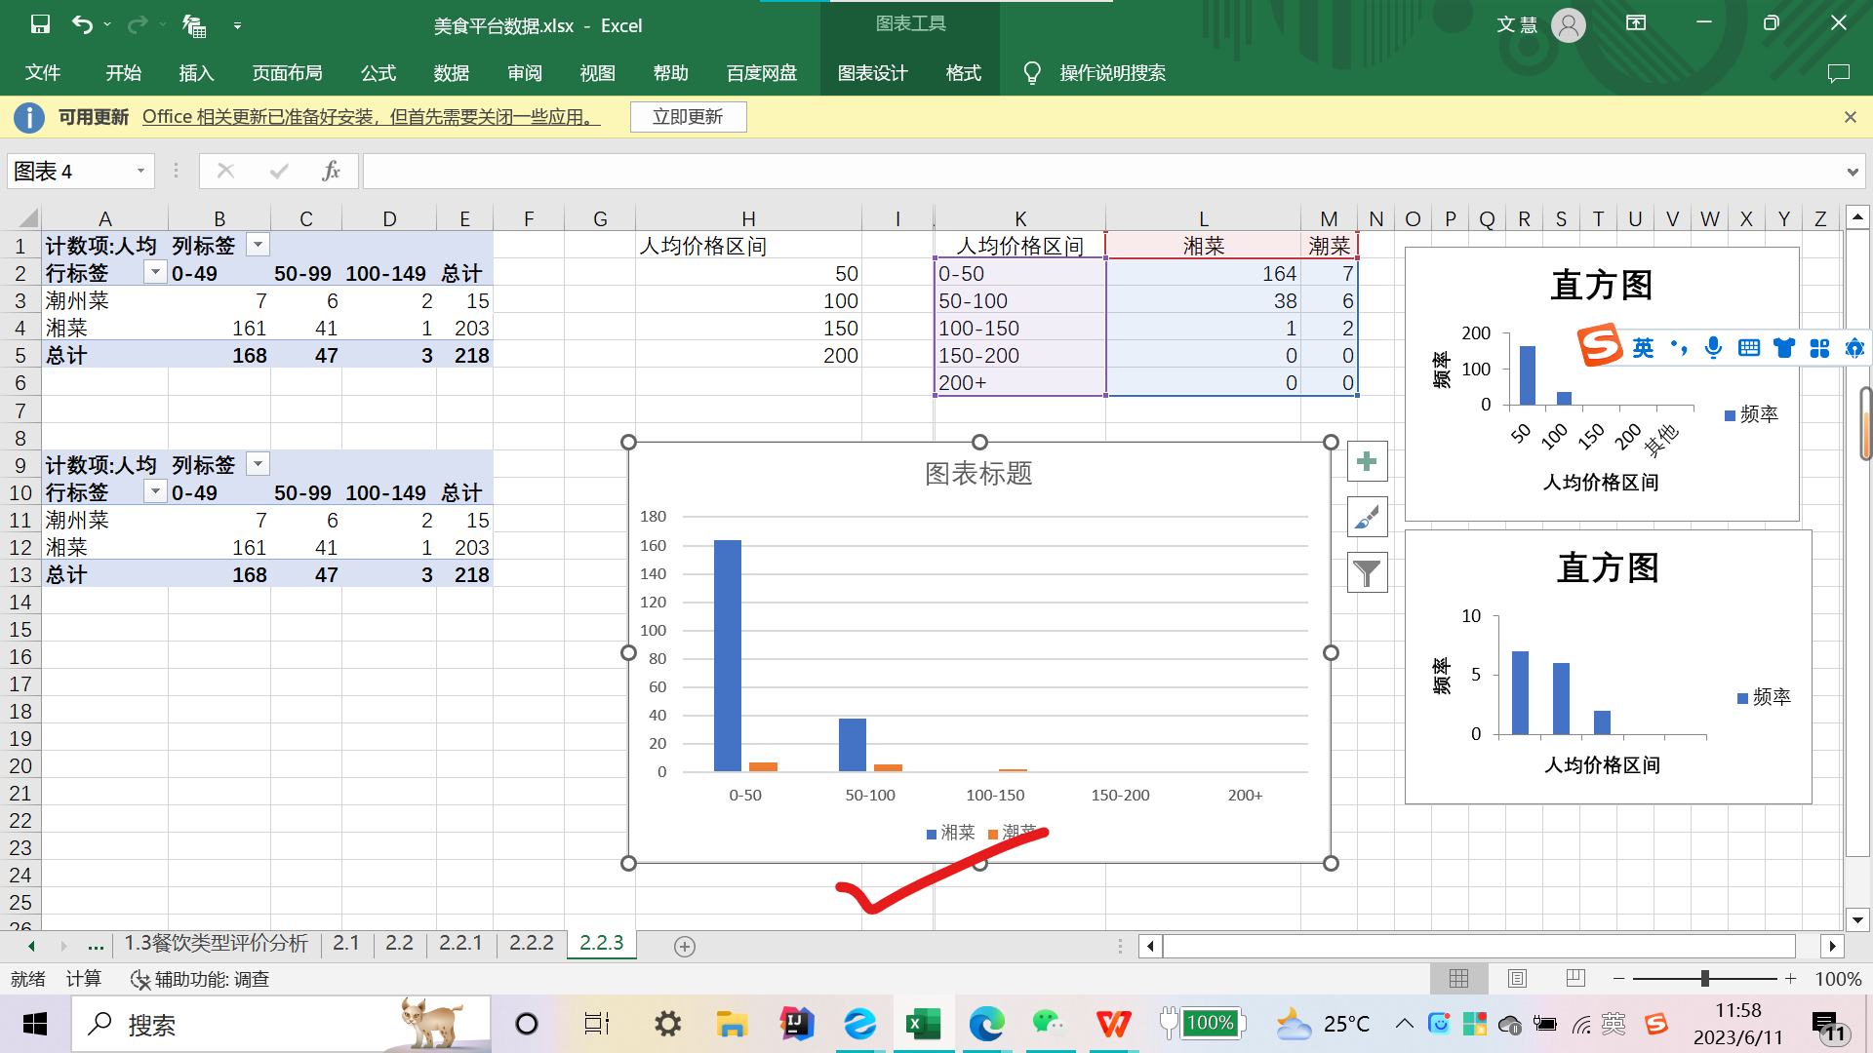Image resolution: width=1873 pixels, height=1053 pixels.
Task: Open row labels filter dropdown in A10
Action: (x=155, y=491)
